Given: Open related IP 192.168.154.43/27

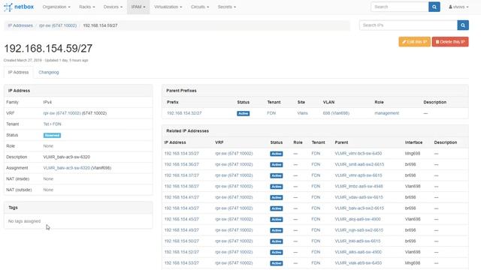Looking at the screenshot, I should 182,208.
